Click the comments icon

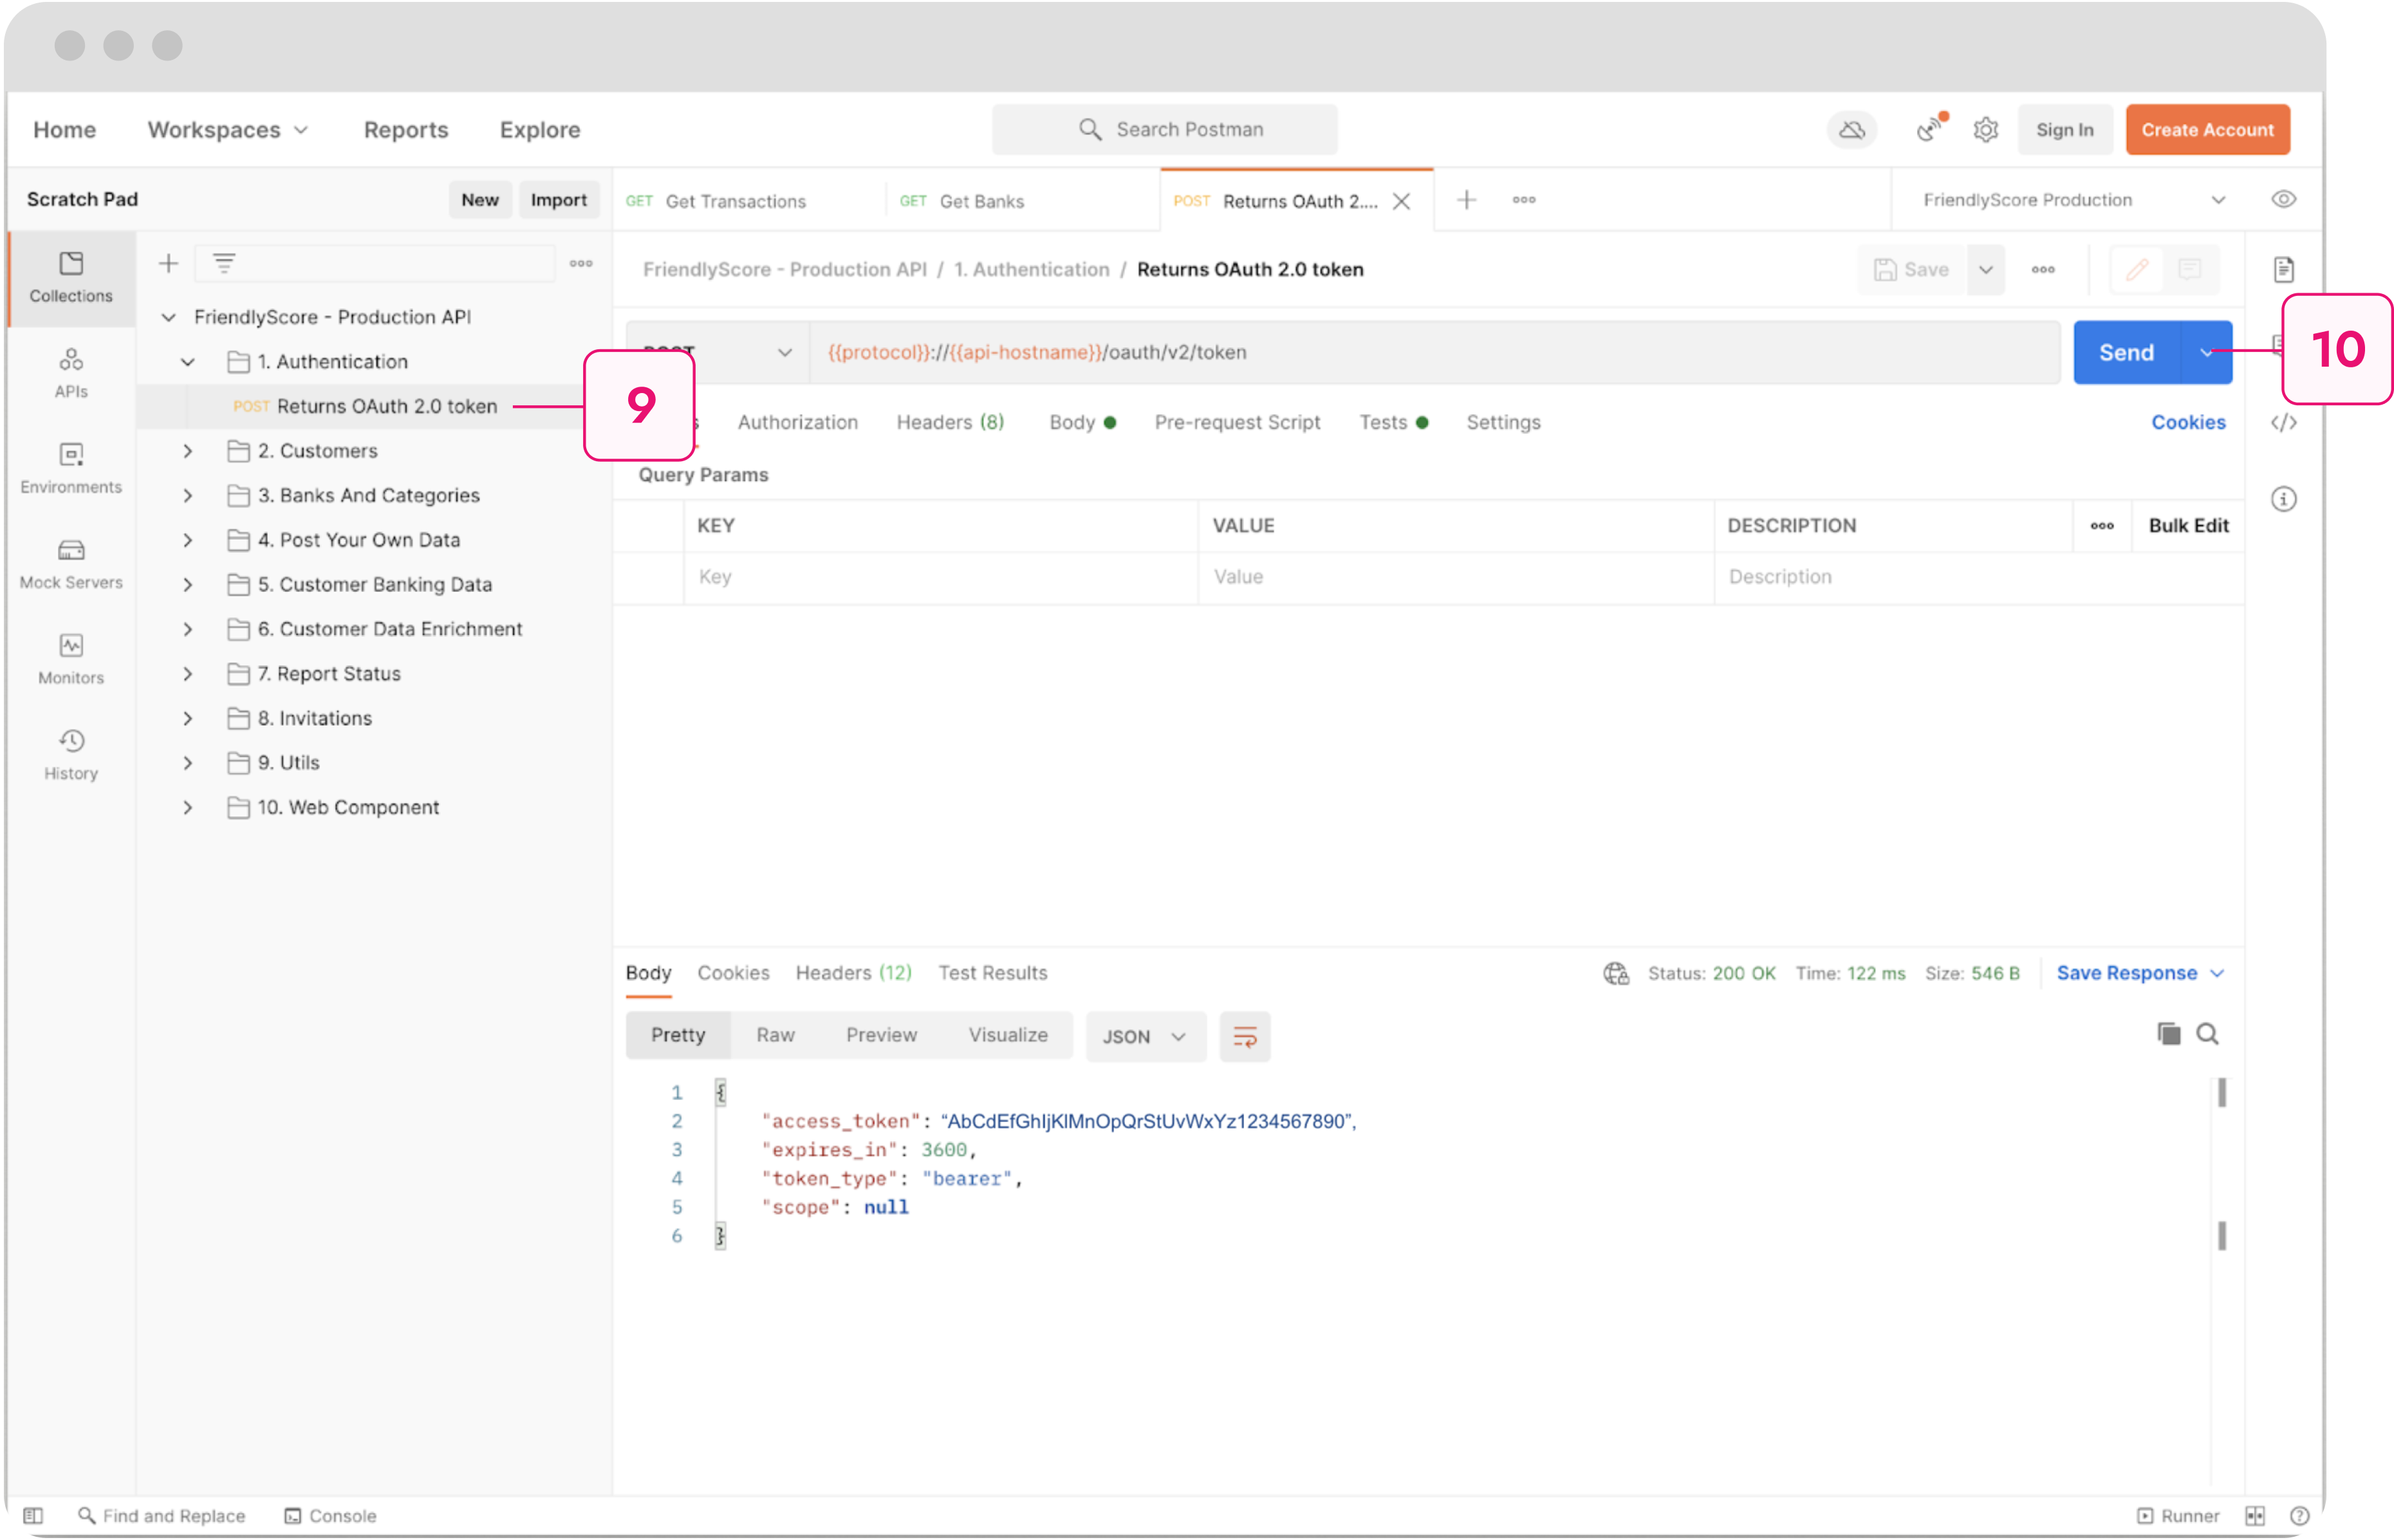point(2190,269)
